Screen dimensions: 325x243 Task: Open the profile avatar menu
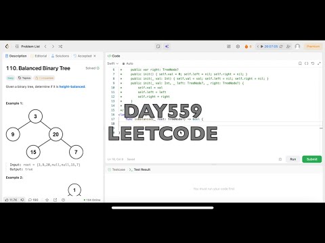coord(297,47)
